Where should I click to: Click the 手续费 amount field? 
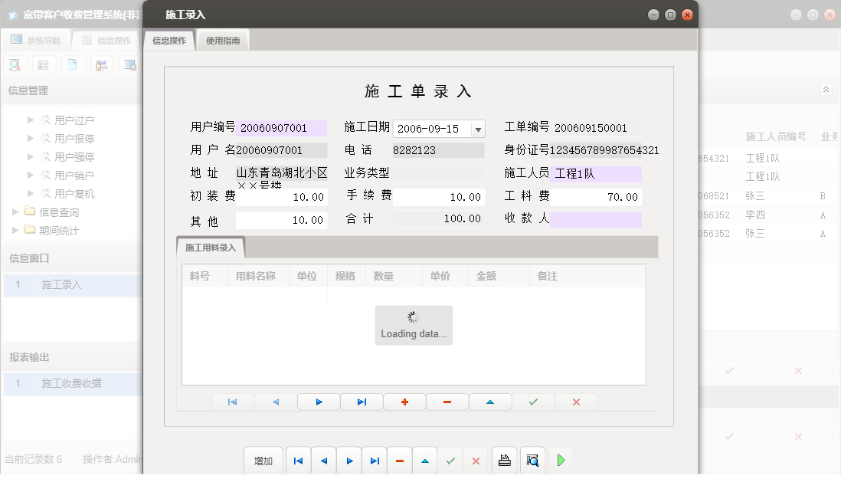tap(438, 197)
